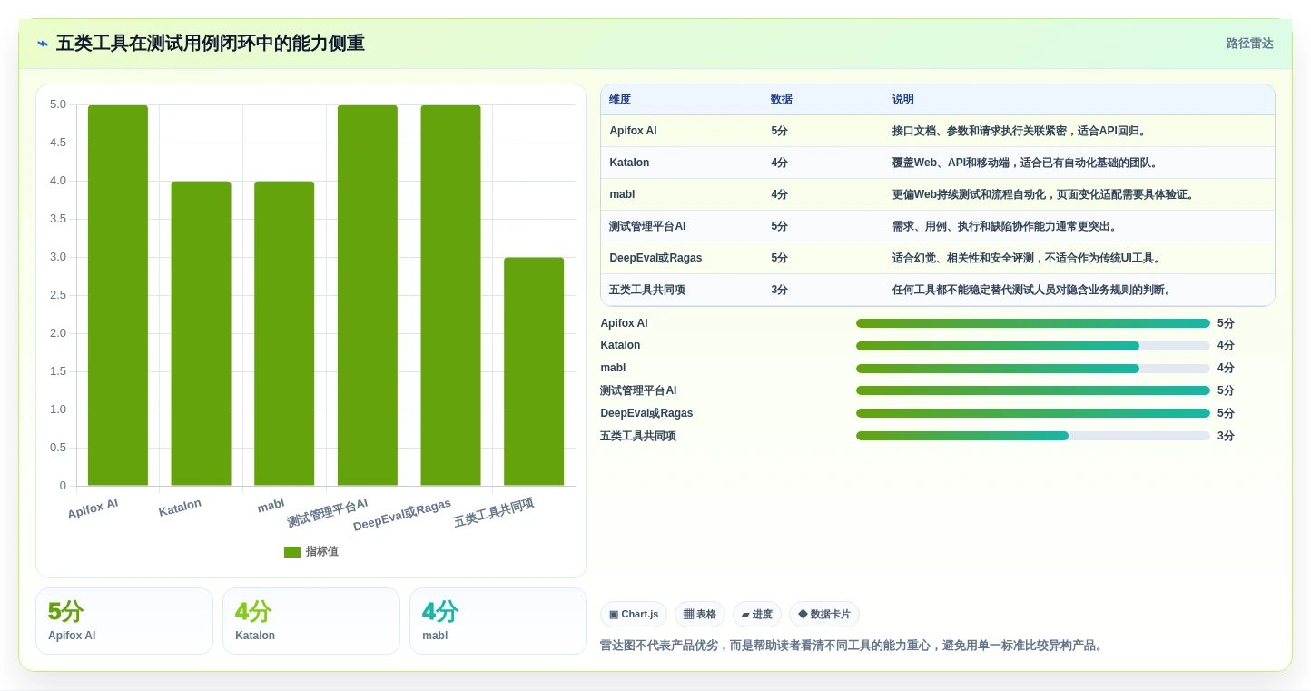The image size is (1311, 691).
Task: Click the mabl bar in chart
Action: [284, 333]
